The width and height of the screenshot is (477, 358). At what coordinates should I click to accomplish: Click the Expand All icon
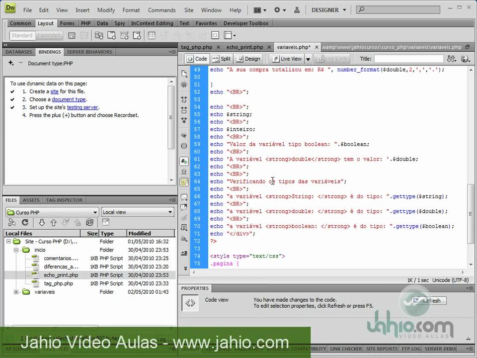coord(184,120)
